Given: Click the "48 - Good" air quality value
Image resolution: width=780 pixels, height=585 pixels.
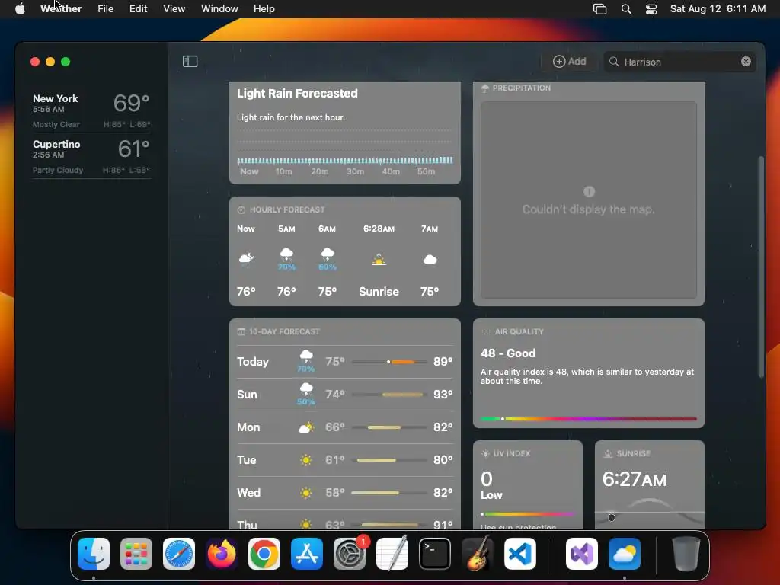Looking at the screenshot, I should click(x=508, y=353).
